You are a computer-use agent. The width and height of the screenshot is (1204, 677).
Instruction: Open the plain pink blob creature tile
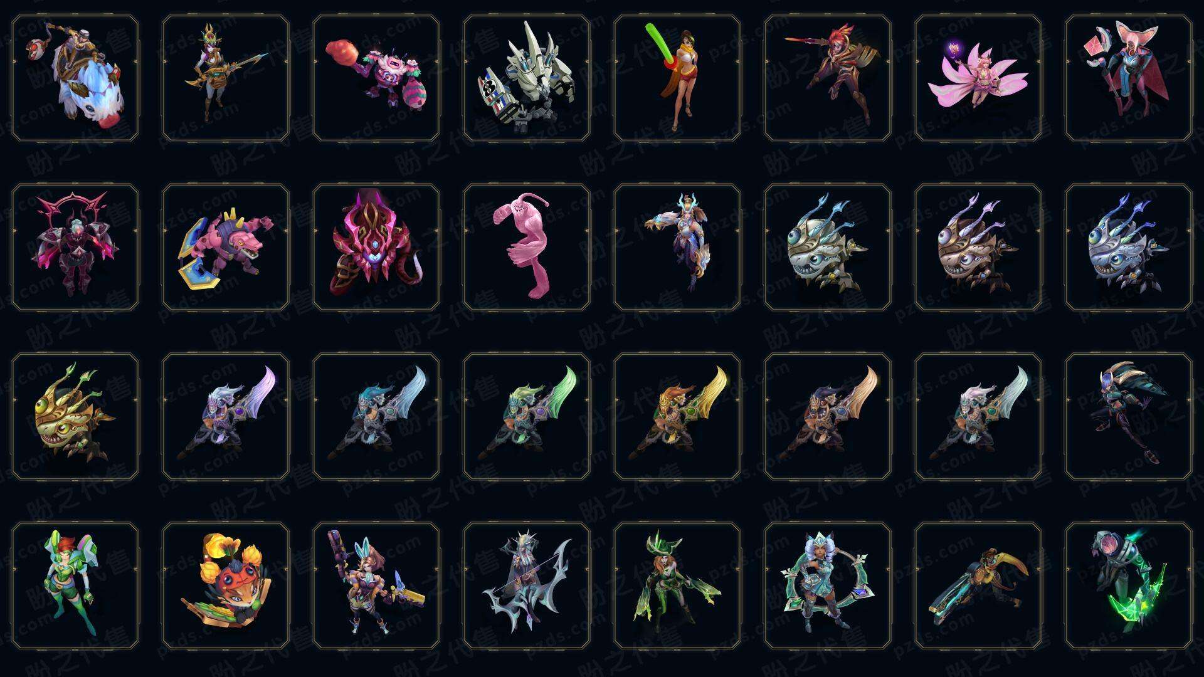pos(527,247)
